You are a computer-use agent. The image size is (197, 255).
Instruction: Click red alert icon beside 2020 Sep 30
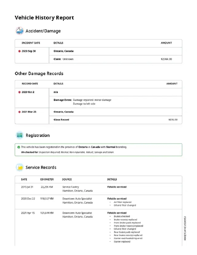click(20, 51)
